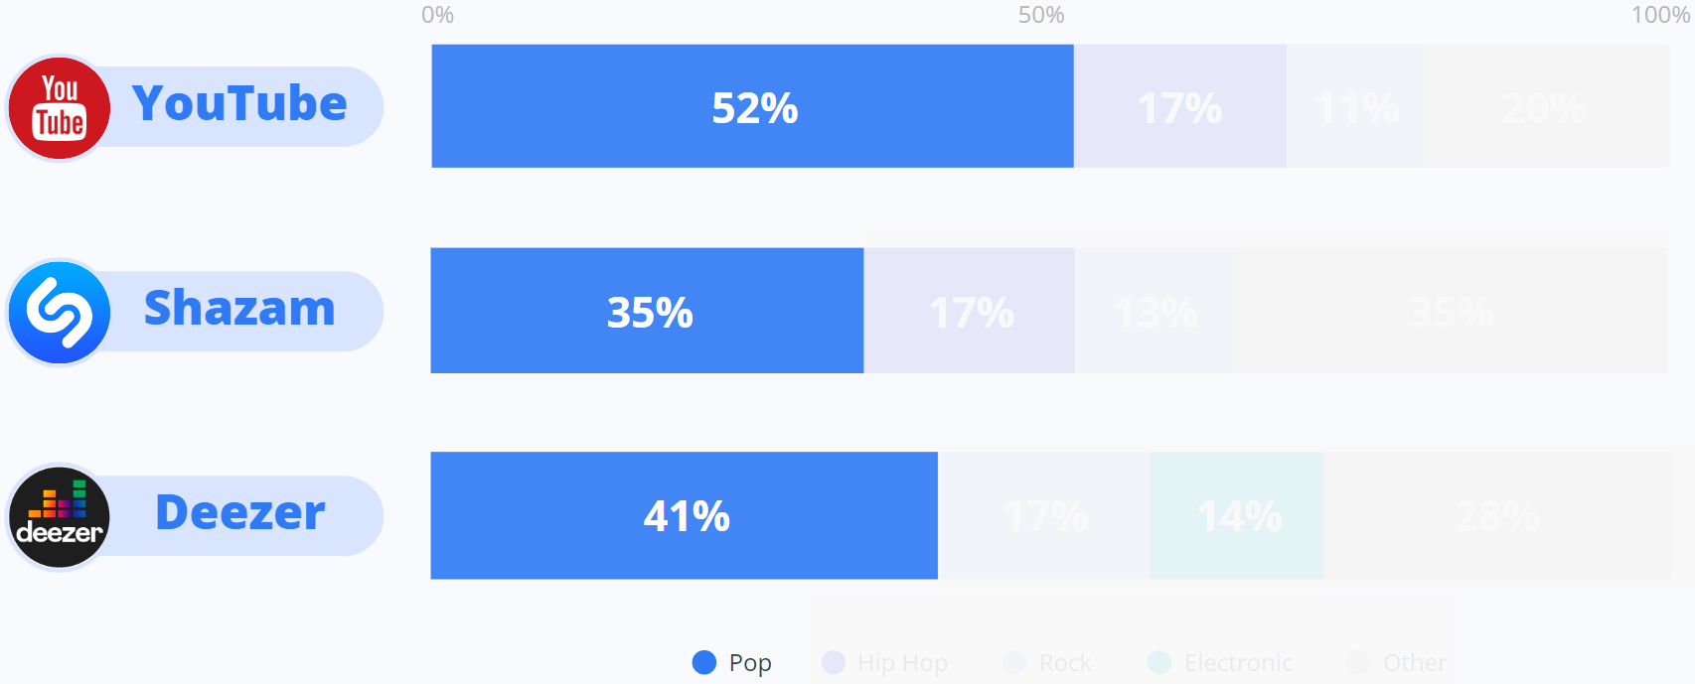Viewport: 1695px width, 684px height.
Task: Show the Electronic series via legend
Action: 1222,662
